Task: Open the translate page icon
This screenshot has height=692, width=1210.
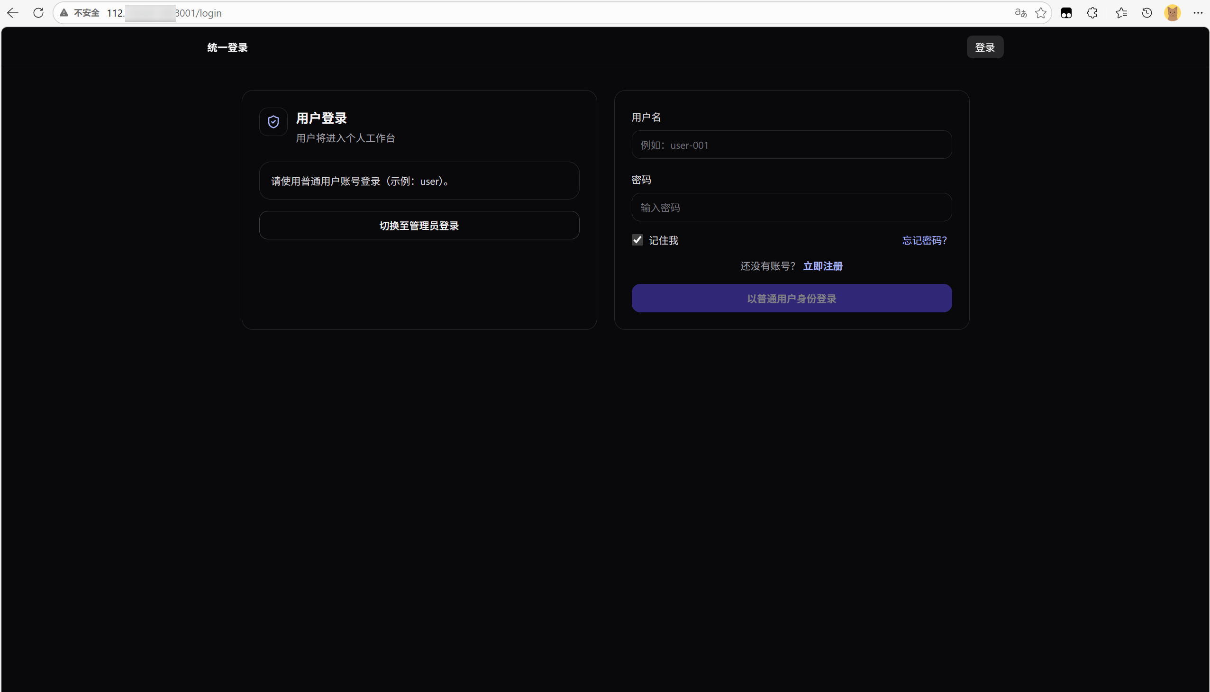Action: (1020, 13)
